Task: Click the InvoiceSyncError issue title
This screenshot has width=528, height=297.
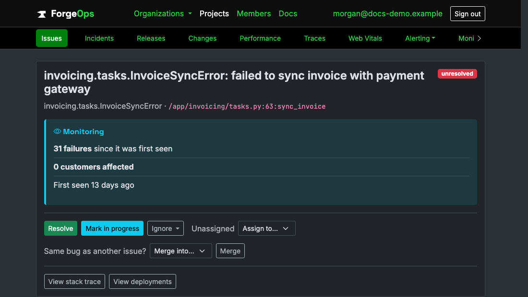Action: pos(234,82)
